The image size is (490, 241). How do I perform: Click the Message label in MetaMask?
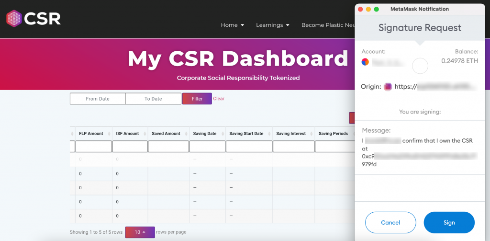[x=376, y=131]
